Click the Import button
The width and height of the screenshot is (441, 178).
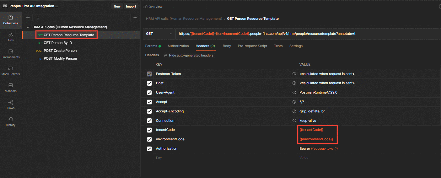131,6
